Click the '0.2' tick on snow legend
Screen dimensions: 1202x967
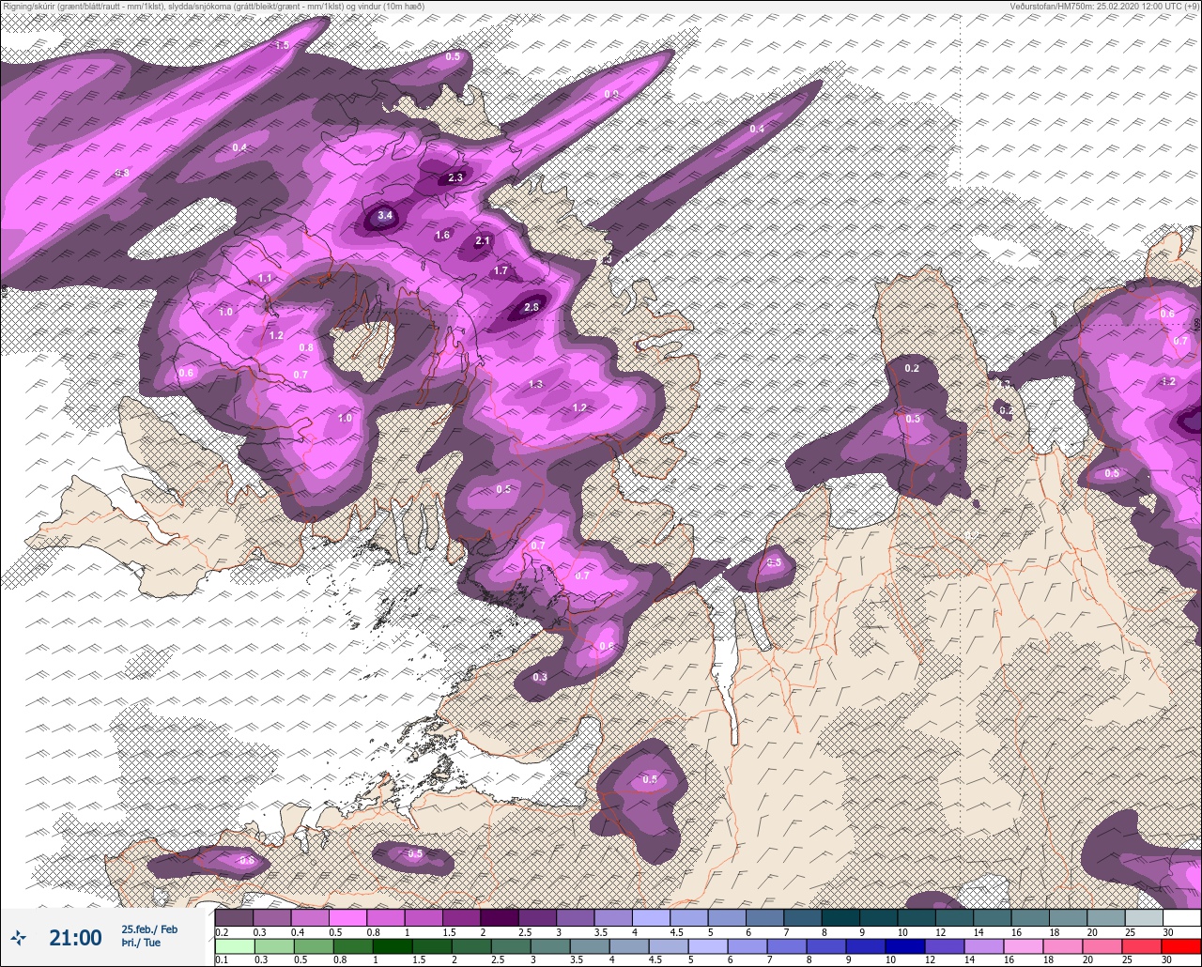[221, 932]
